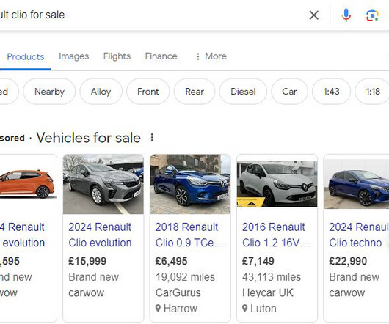The height and width of the screenshot is (324, 389).
Task: Select the Products tab
Action: tap(26, 56)
